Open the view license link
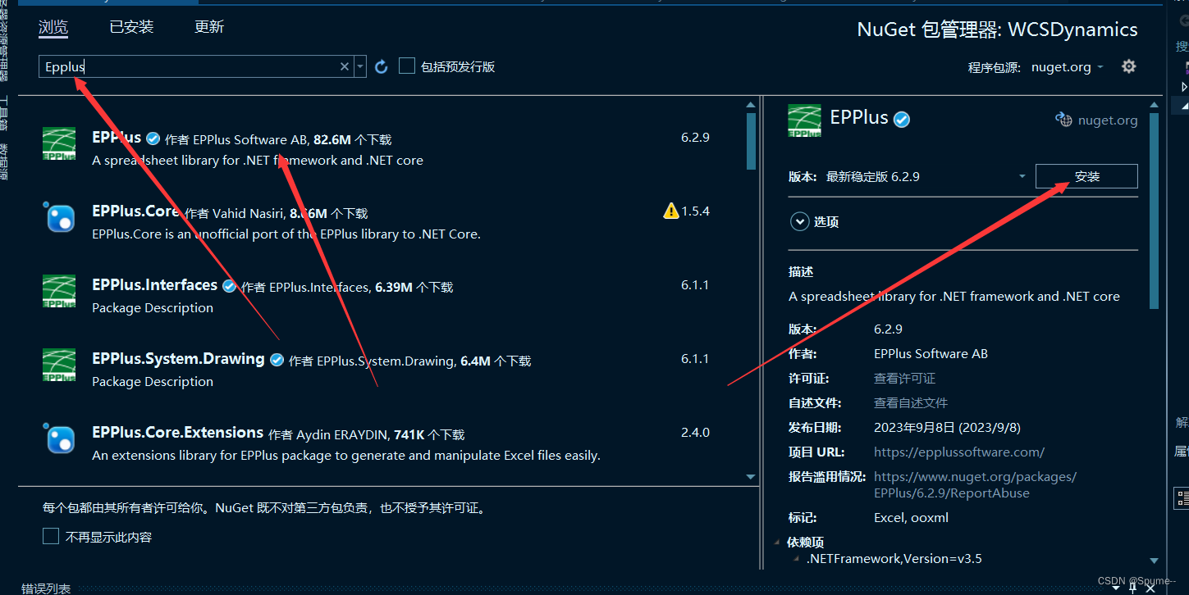The image size is (1189, 595). pos(904,379)
